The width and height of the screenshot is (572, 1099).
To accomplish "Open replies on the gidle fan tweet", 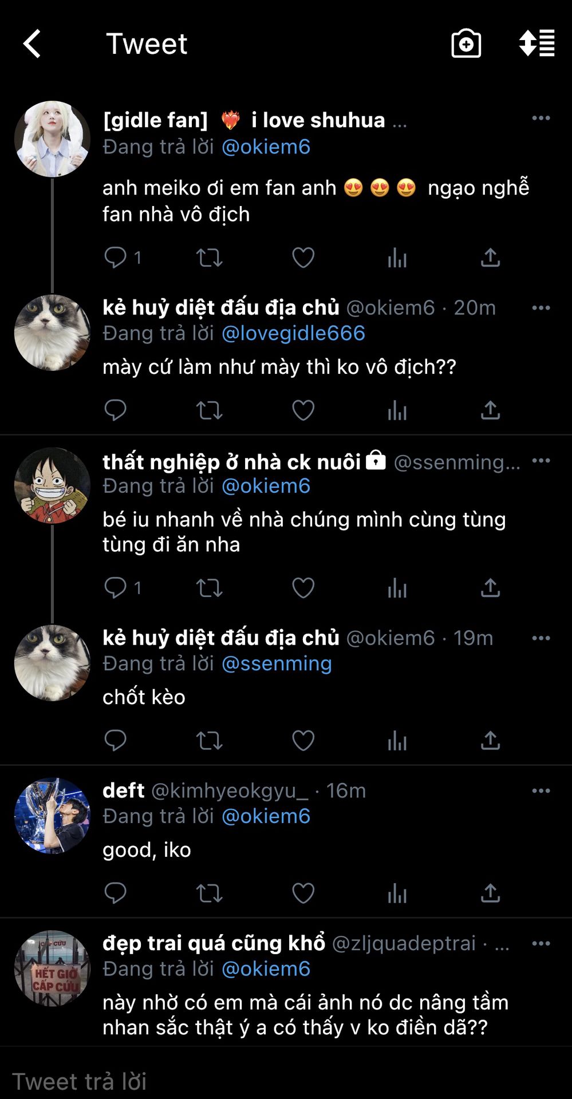I will click(122, 258).
